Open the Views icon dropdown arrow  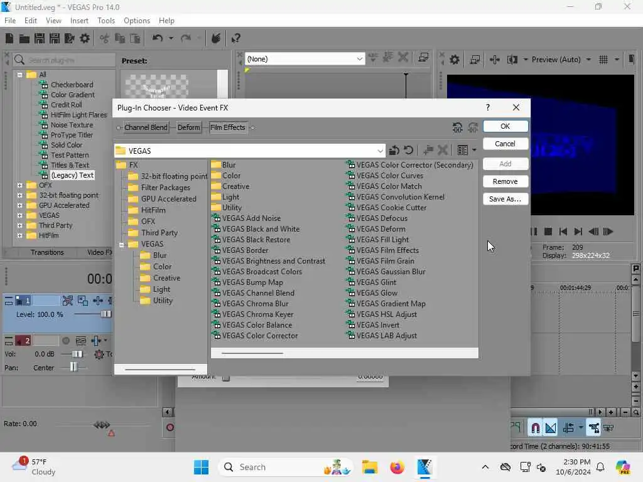pyautogui.click(x=475, y=151)
